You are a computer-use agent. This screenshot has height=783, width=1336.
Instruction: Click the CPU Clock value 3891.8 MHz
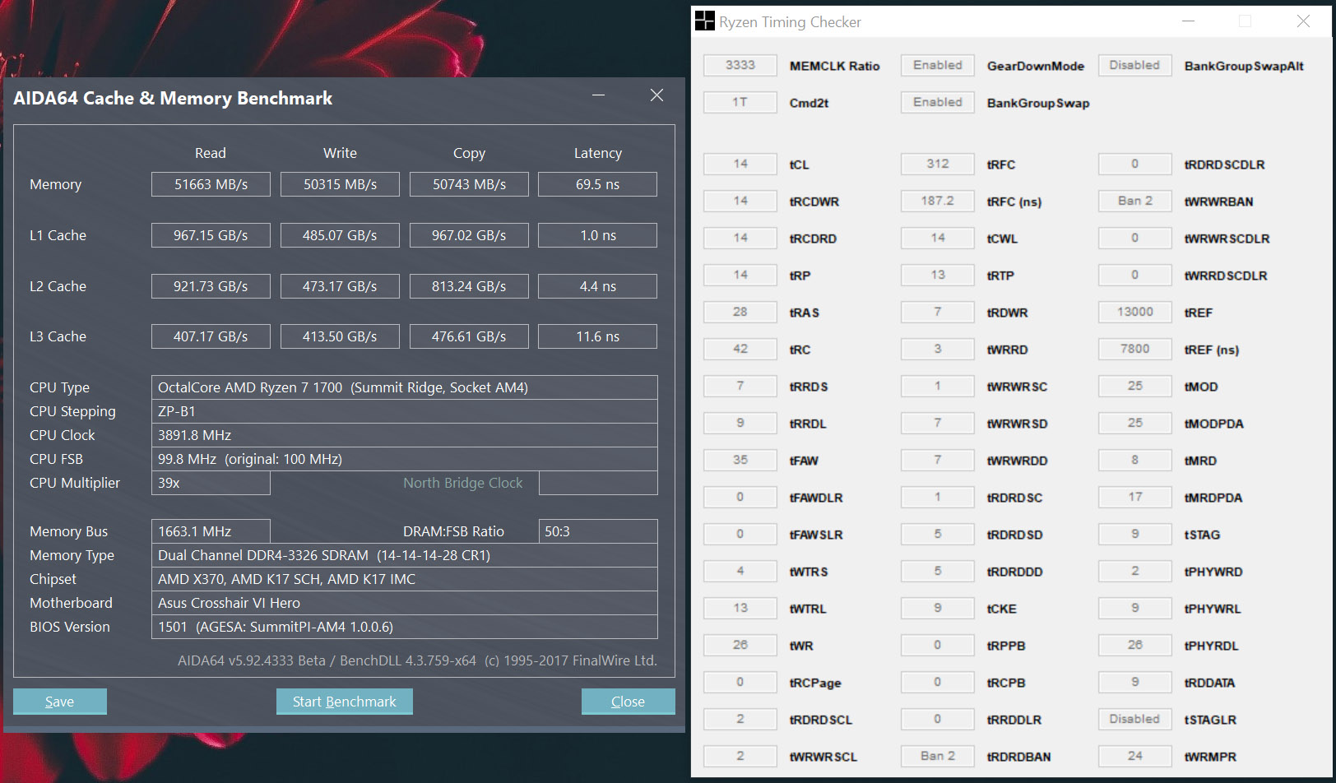[x=405, y=435]
